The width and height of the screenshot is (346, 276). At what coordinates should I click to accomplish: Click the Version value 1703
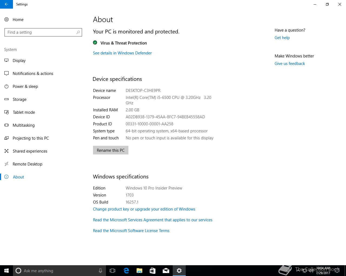click(130, 195)
